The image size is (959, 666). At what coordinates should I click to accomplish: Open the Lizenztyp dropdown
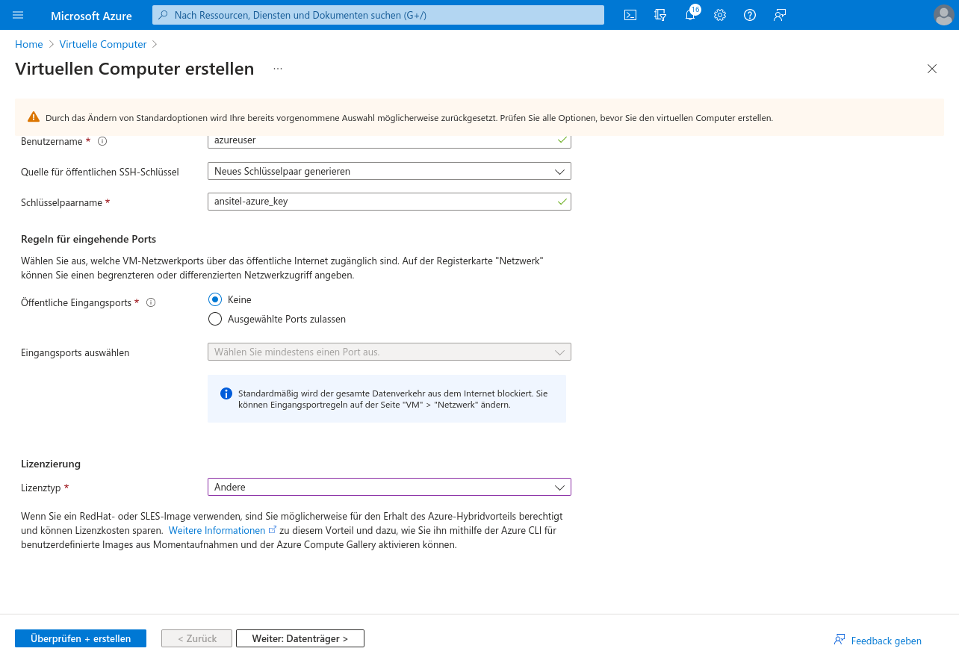click(388, 487)
